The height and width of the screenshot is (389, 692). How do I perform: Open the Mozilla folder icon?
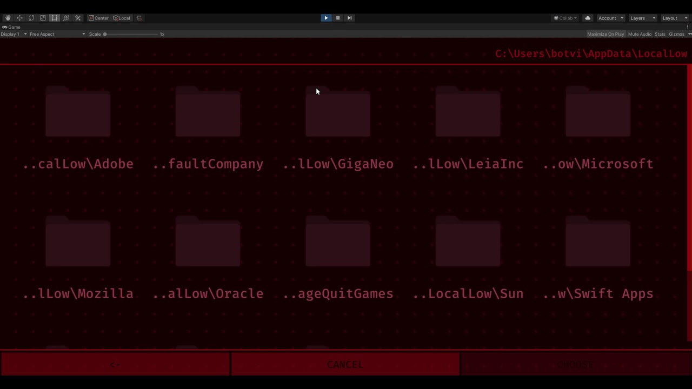coord(78,242)
